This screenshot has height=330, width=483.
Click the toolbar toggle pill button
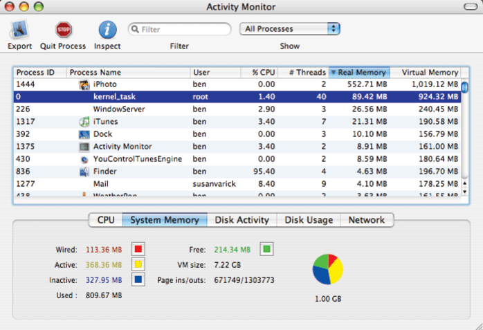tap(471, 7)
